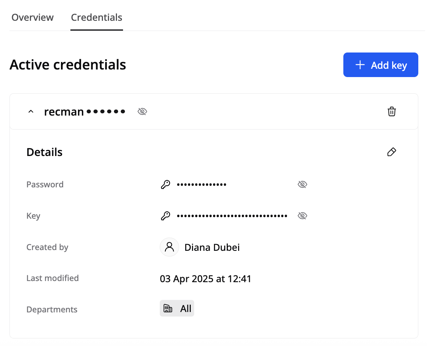Show the masked Password value
The width and height of the screenshot is (427, 346).
click(302, 185)
